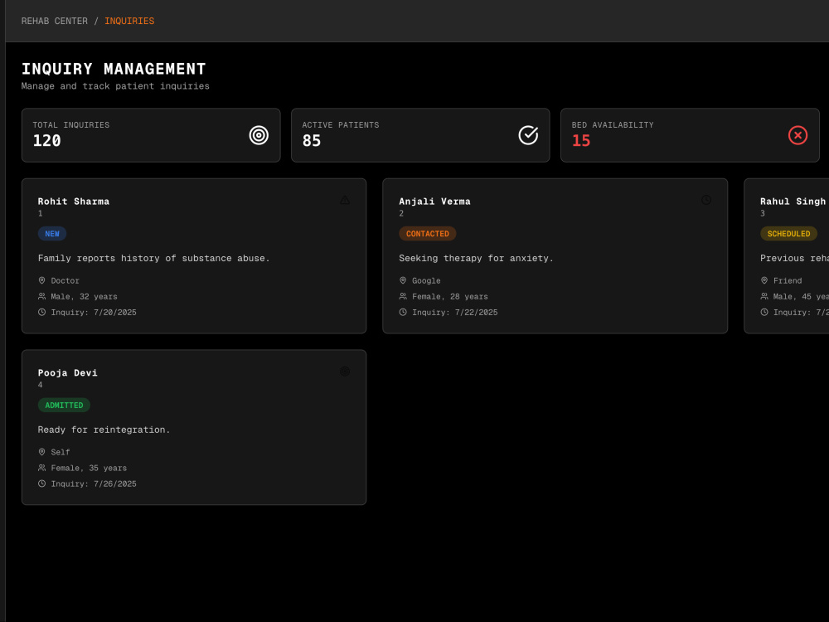Click 'Female, 35 years' text
Image resolution: width=829 pixels, height=622 pixels.
coord(89,468)
